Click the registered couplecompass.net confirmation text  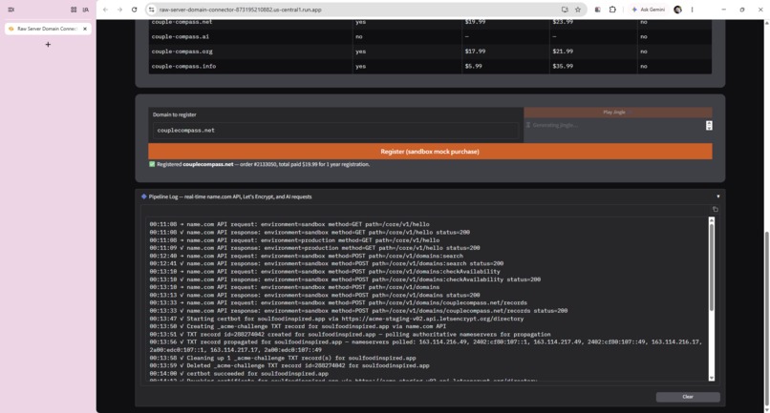[x=264, y=164]
